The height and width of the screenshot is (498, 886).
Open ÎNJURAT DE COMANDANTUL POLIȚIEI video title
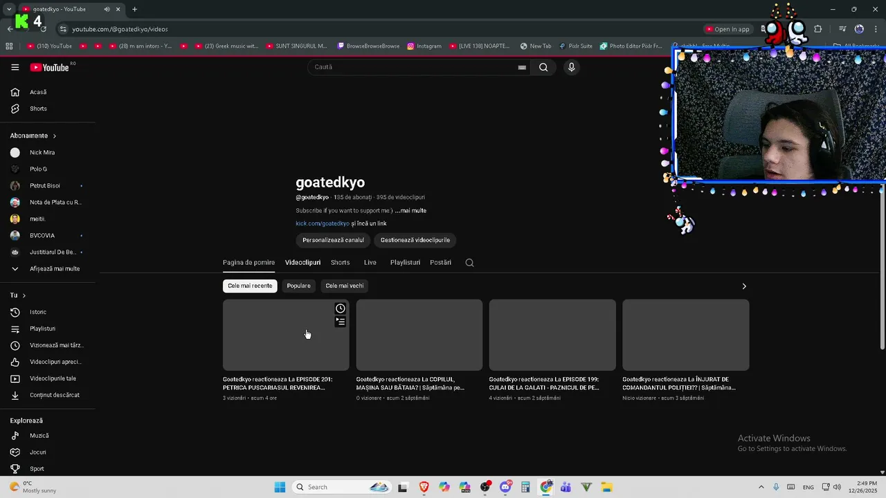[679, 383]
